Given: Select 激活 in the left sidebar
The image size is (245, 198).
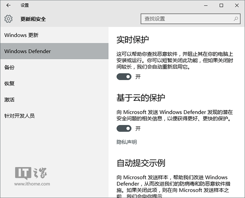Looking at the screenshot, I should [x=9, y=100].
